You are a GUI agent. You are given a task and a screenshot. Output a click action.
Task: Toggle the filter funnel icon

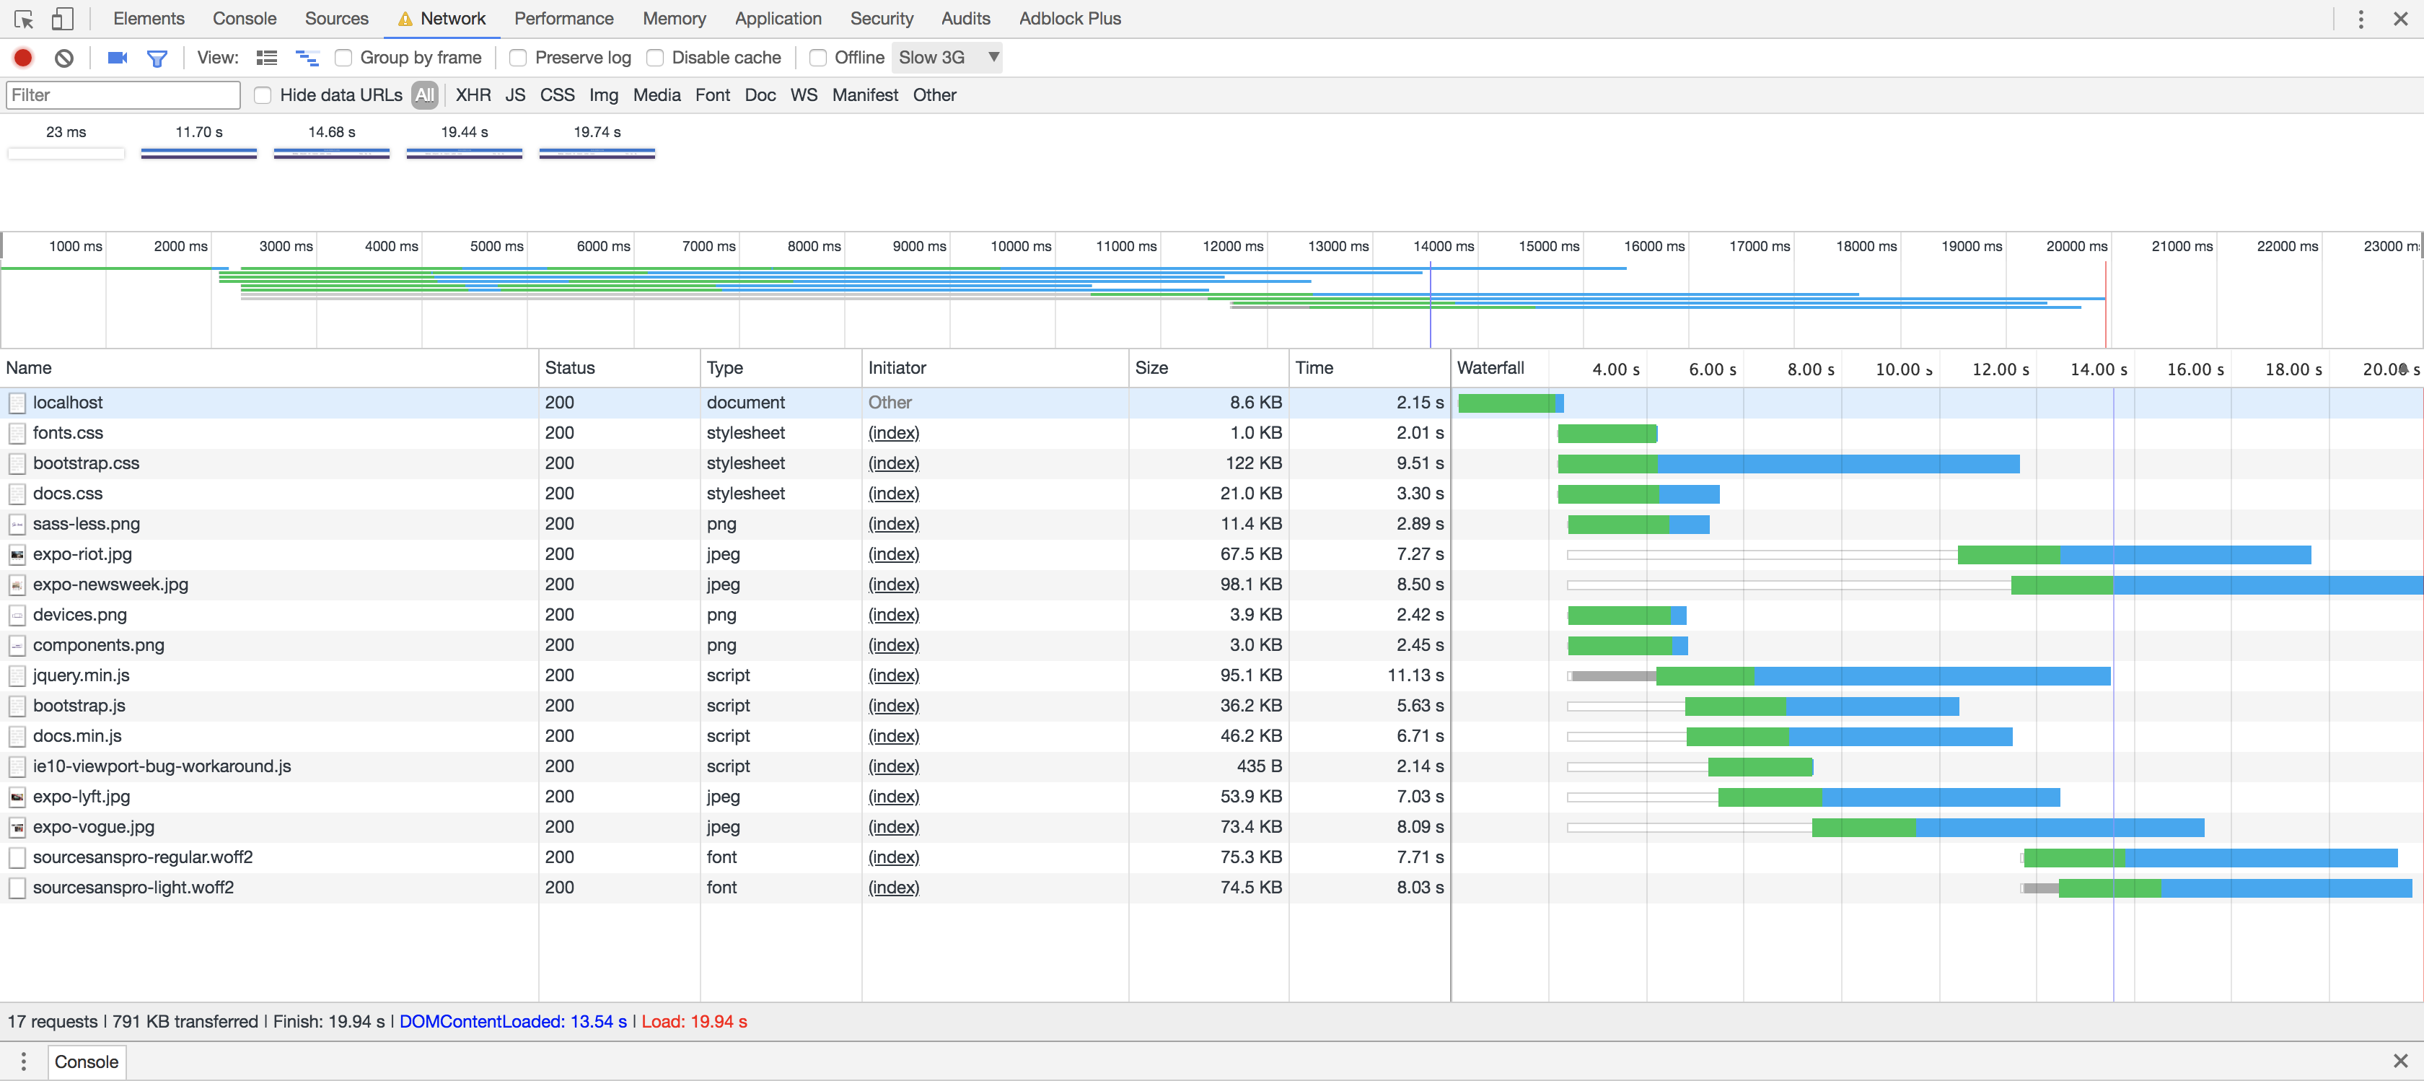[157, 58]
